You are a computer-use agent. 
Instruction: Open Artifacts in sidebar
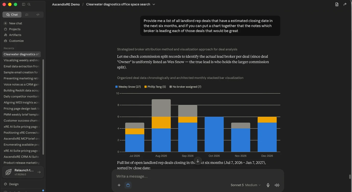[x=15, y=35]
